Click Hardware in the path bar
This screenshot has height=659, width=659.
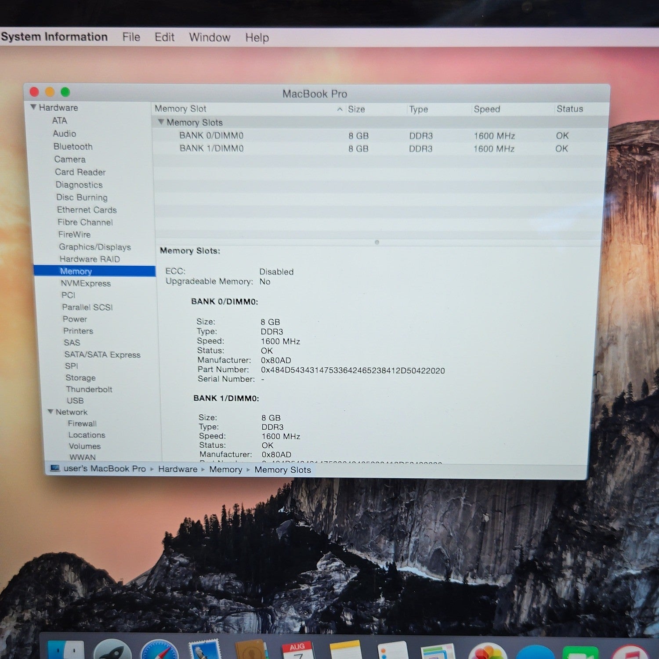click(x=178, y=469)
